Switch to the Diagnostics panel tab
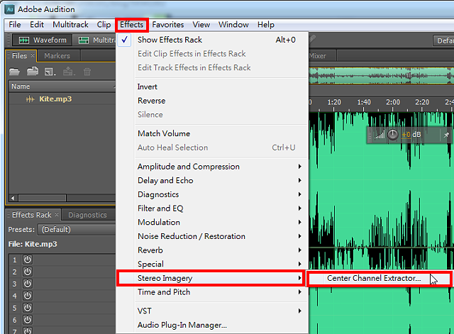The image size is (454, 334). tap(87, 215)
